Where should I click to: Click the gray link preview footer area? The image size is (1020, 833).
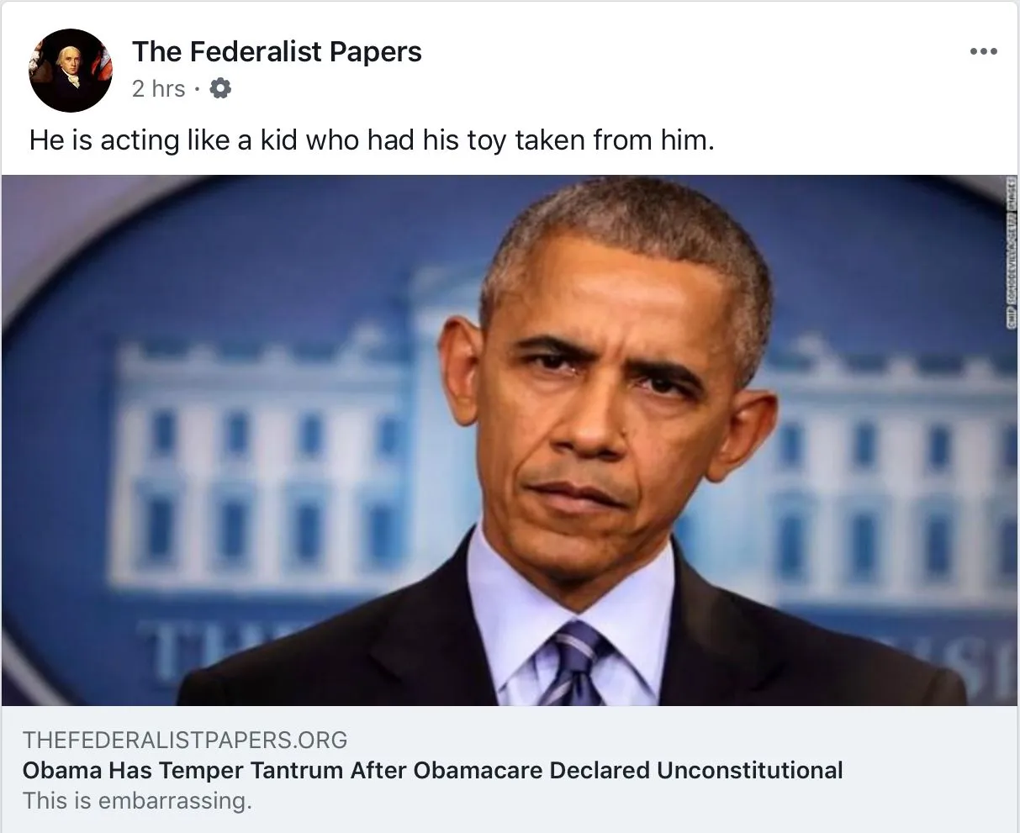click(510, 769)
